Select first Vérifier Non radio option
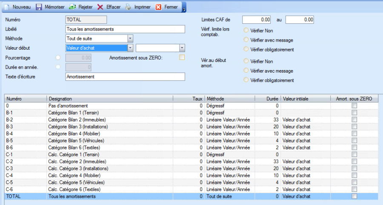The height and width of the screenshot is (205, 383). 246,31
